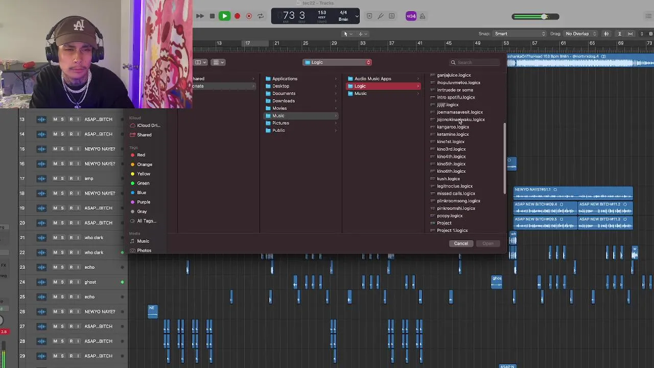The image size is (654, 368).
Task: Click the Fast Forward transport button
Action: pos(200,16)
